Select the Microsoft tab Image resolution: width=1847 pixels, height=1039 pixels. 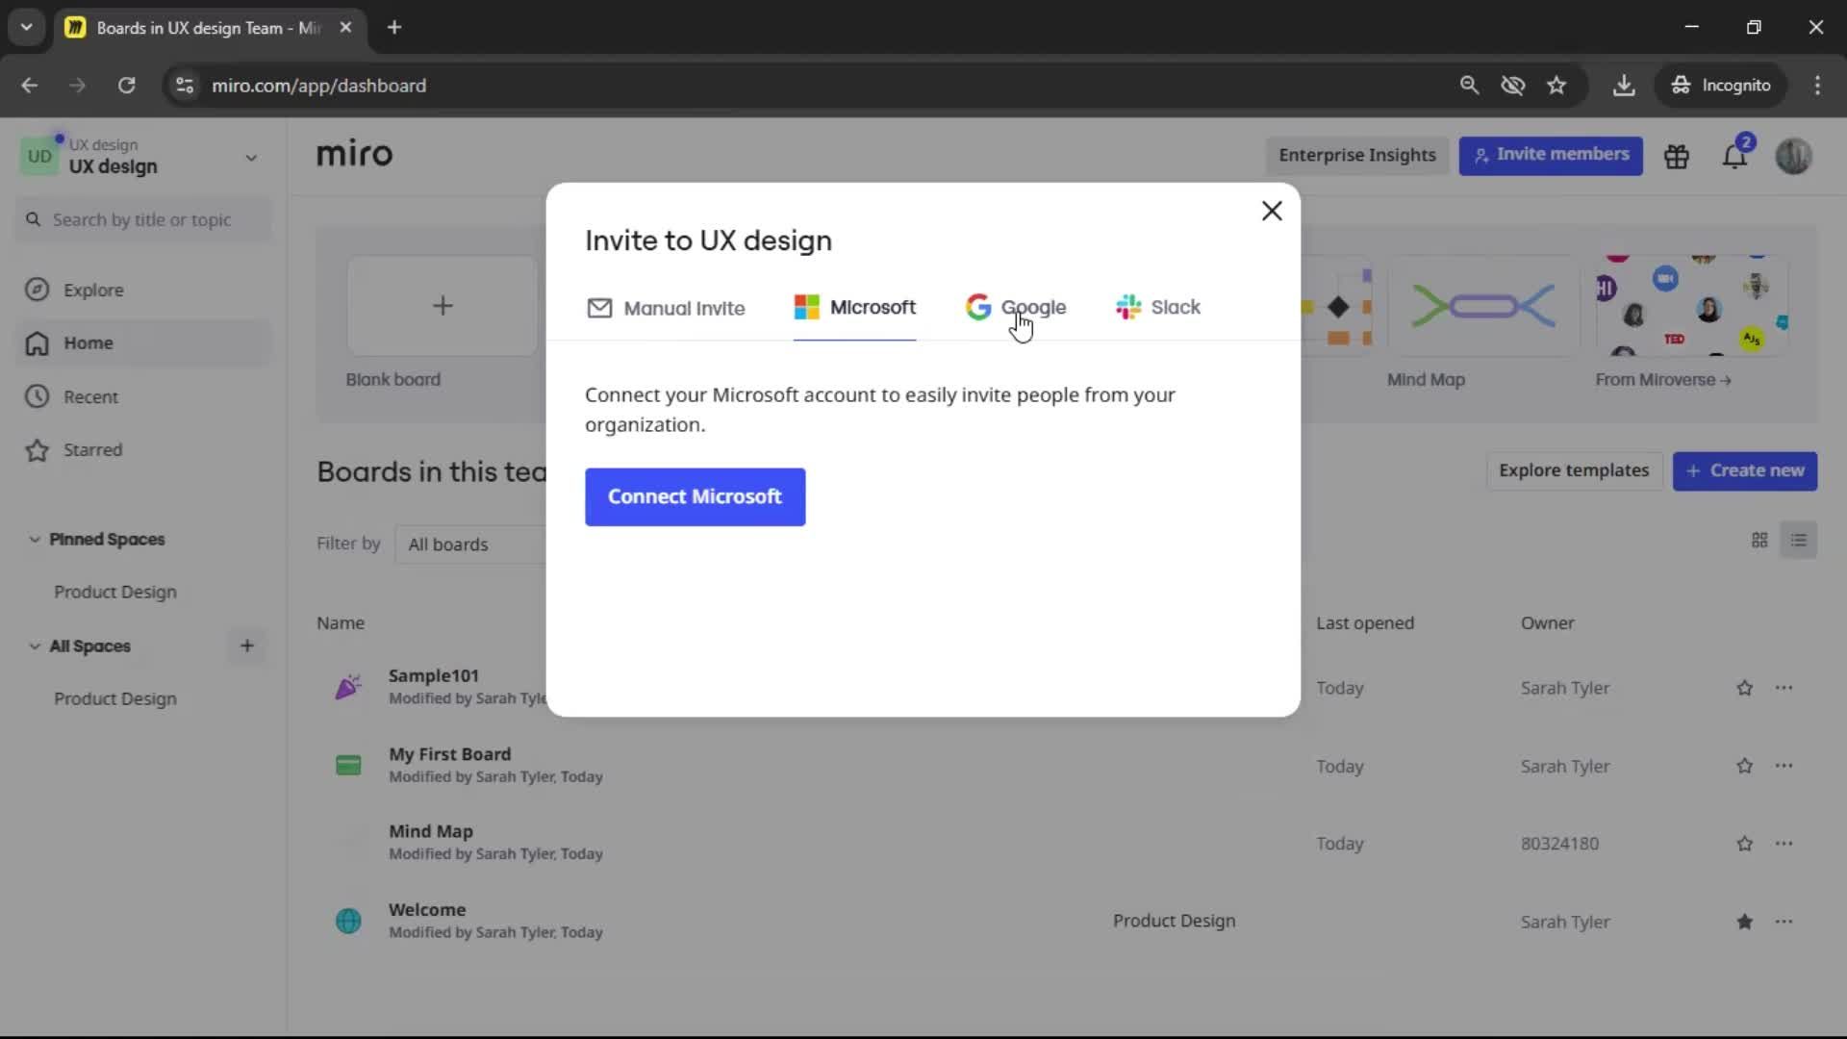coord(854,308)
